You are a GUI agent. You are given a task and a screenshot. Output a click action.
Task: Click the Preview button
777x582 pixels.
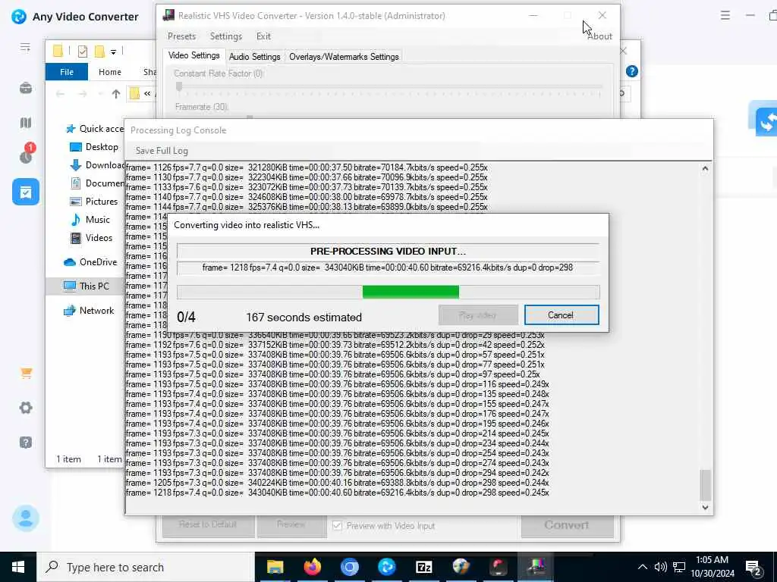point(291,524)
